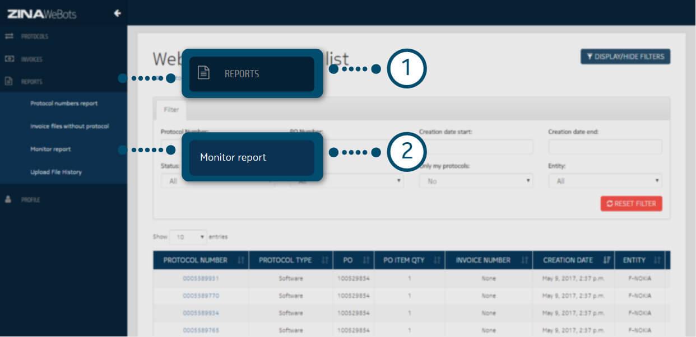
Task: Open Upload File History in the sidebar
Action: pyautogui.click(x=56, y=172)
